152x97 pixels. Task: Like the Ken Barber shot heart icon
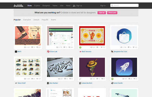pos(70,79)
